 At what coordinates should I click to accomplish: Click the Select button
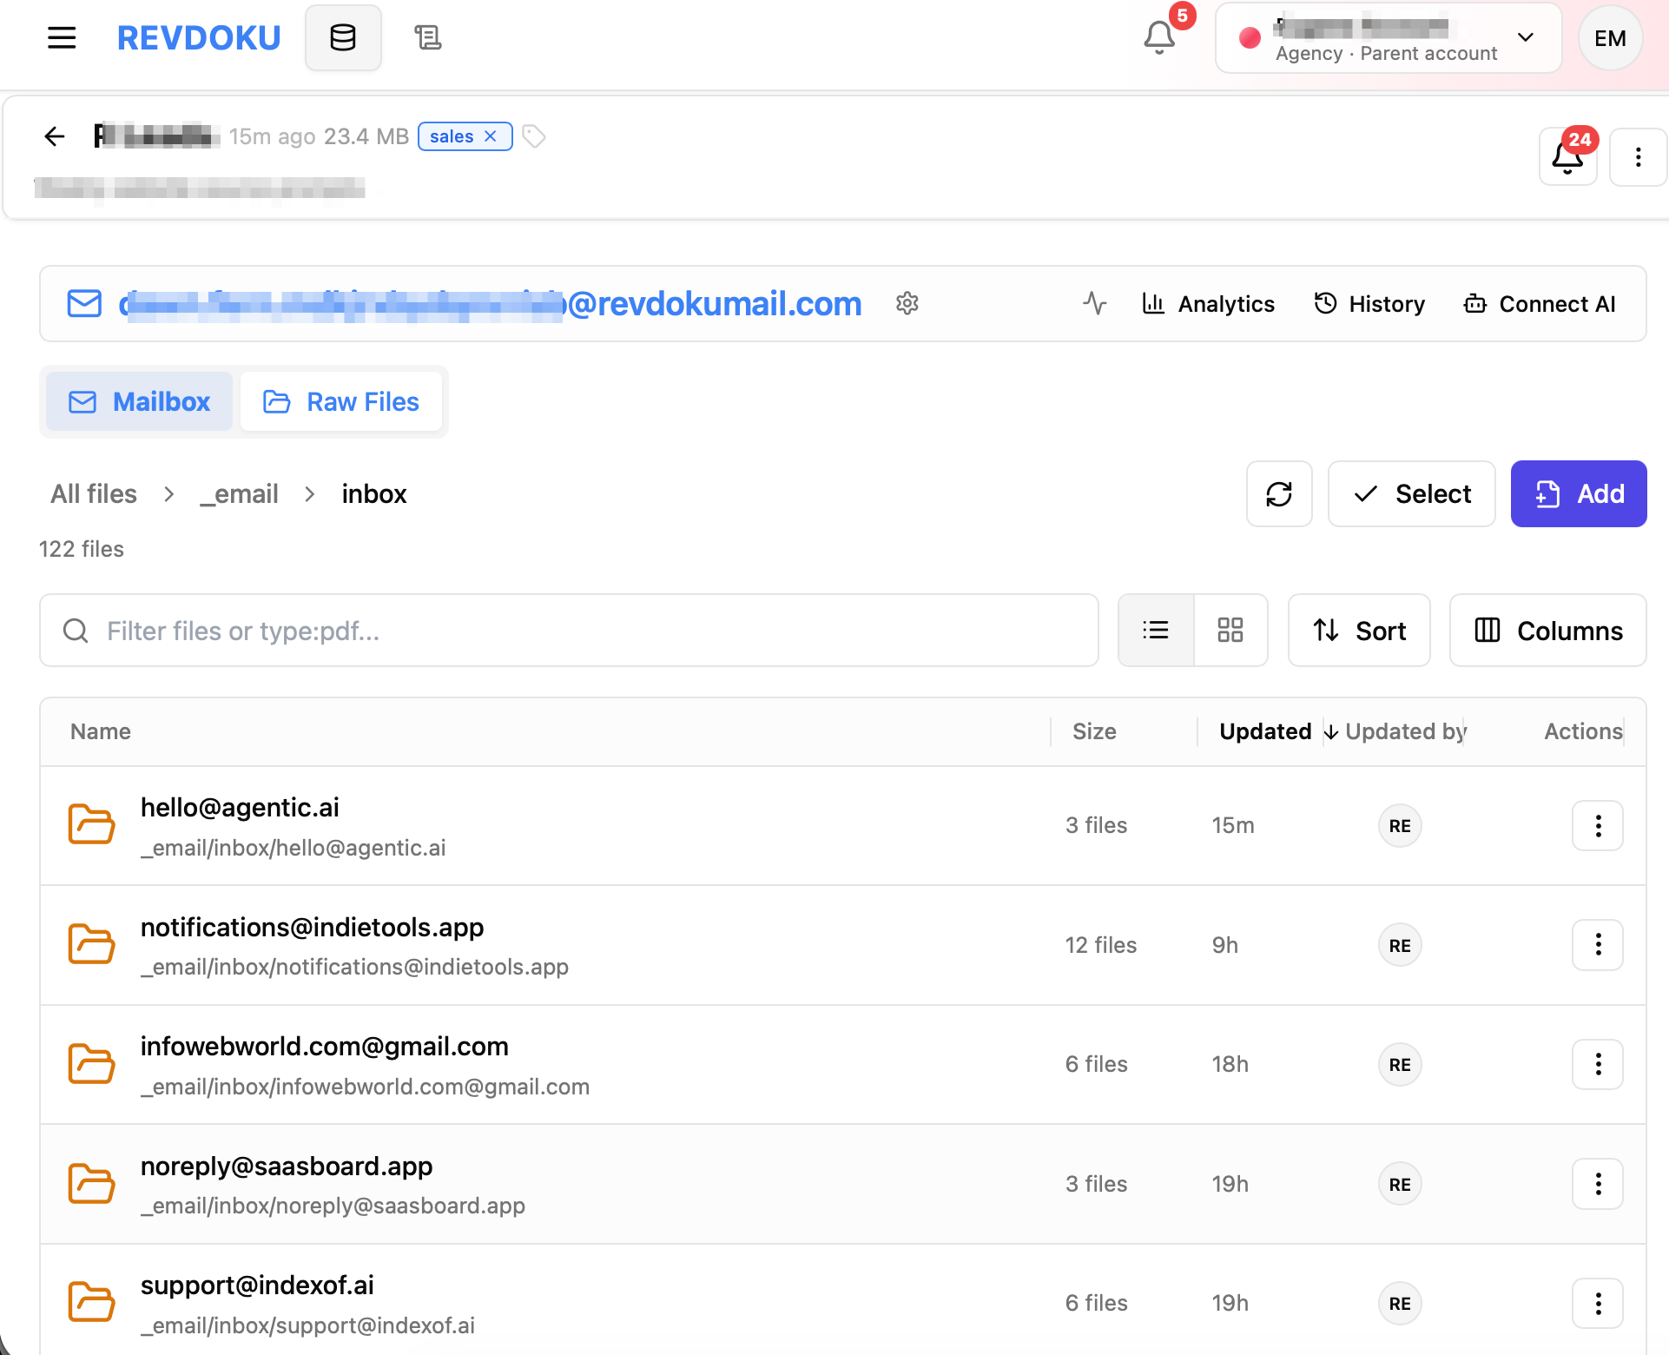coord(1412,494)
